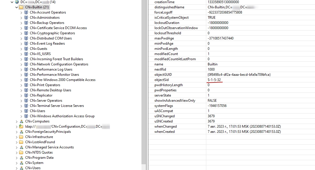This screenshot has height=170, width=315.
Task: Select the CN=Event Log Readers entry
Action: click(47, 44)
